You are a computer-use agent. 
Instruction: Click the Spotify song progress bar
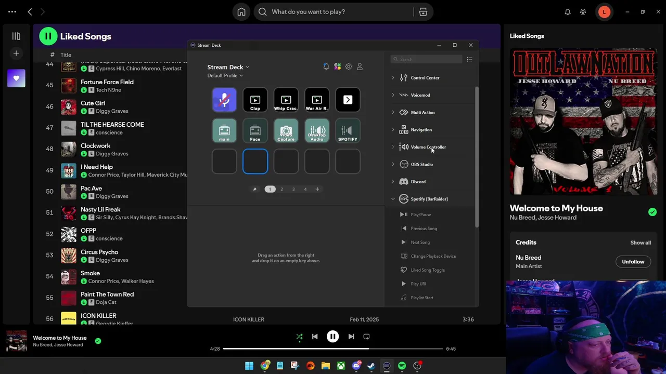point(333,349)
